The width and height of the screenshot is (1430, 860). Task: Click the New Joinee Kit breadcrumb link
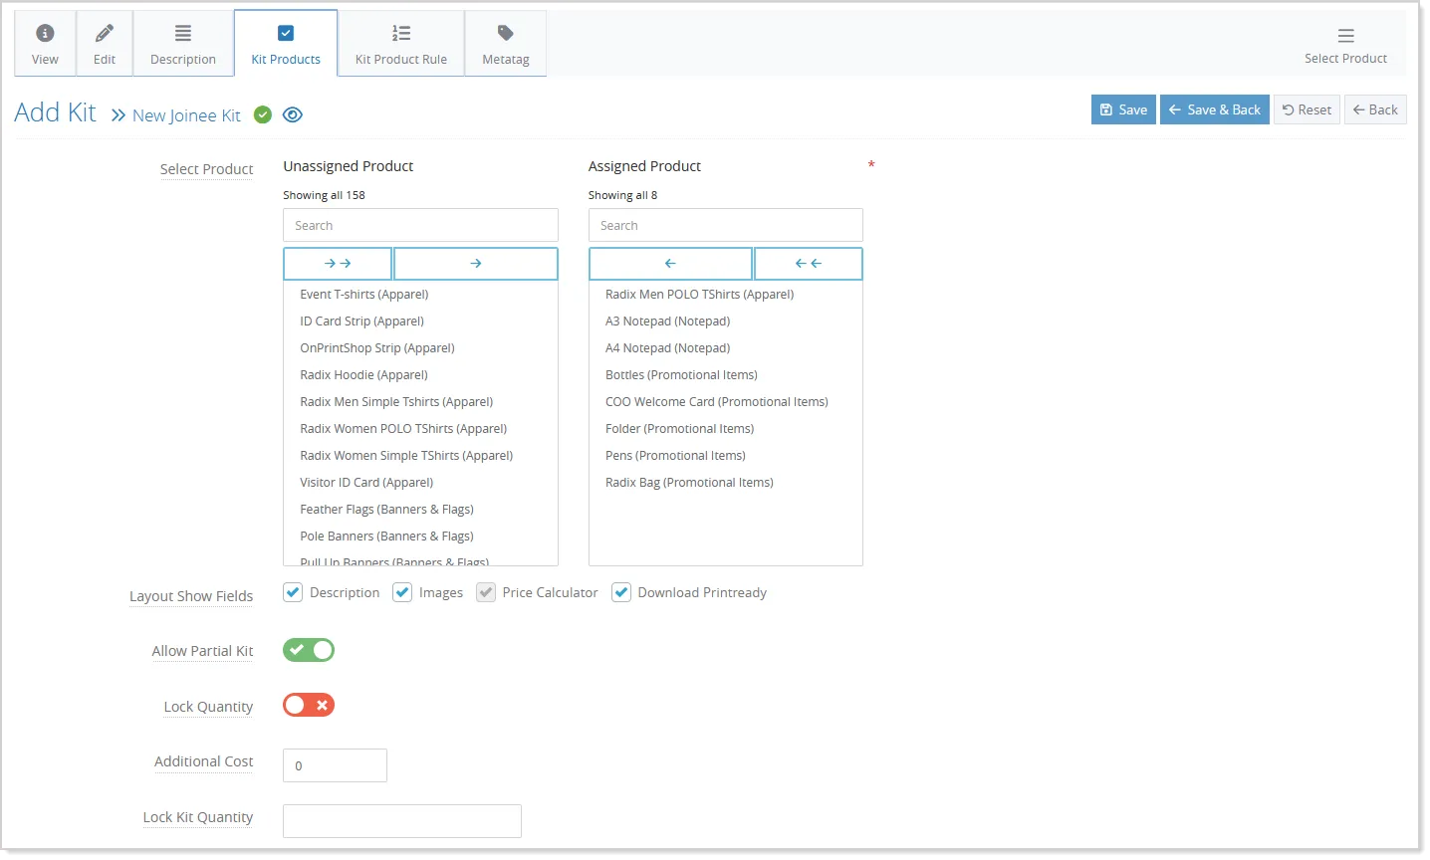point(186,115)
